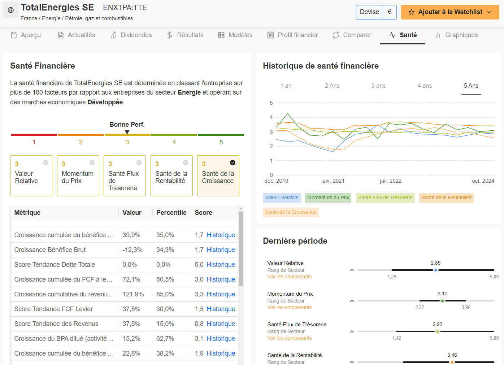504x365 pixels.
Task: Select the 1 an history range
Action: 286,86
